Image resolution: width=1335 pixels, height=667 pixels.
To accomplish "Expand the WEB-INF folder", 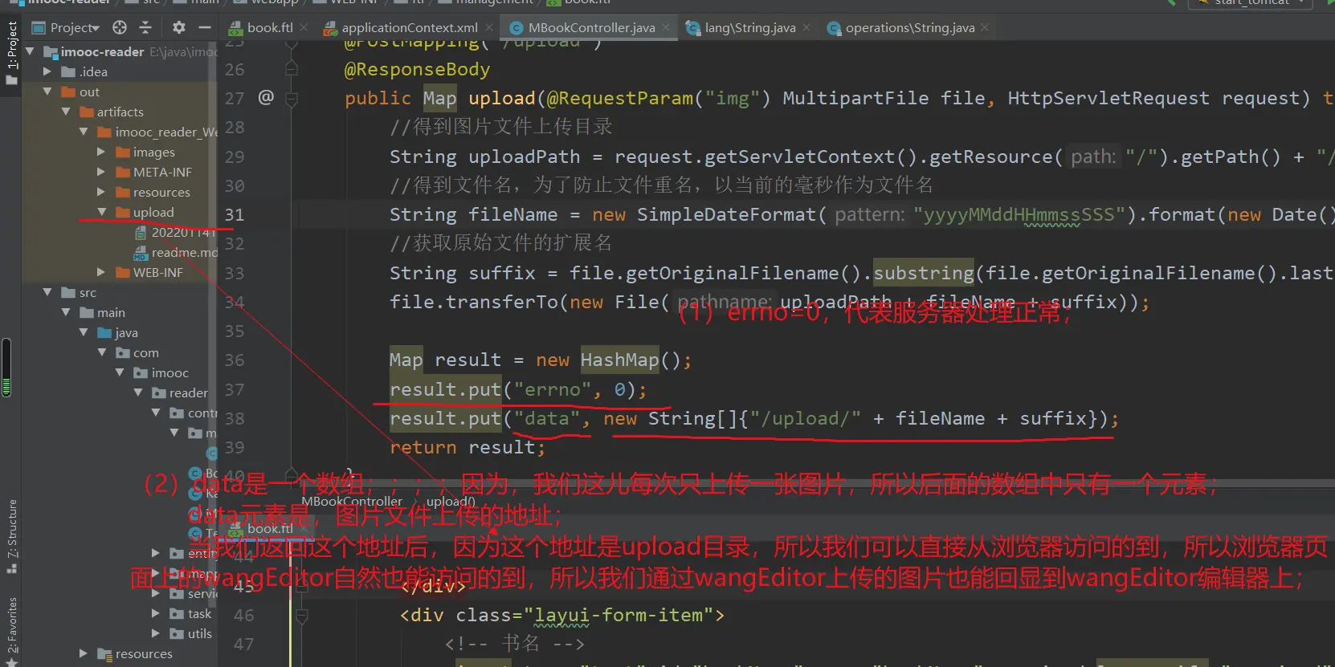I will point(101,272).
